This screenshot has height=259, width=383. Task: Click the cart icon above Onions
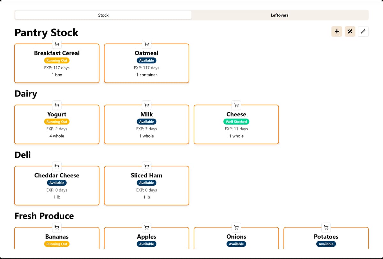coord(236,227)
